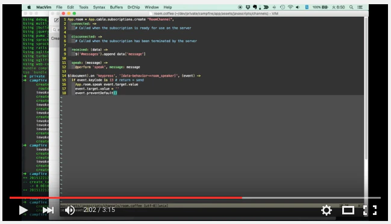391x224 pixels.
Task: Click the volume menu bar icon
Action: (298, 7)
